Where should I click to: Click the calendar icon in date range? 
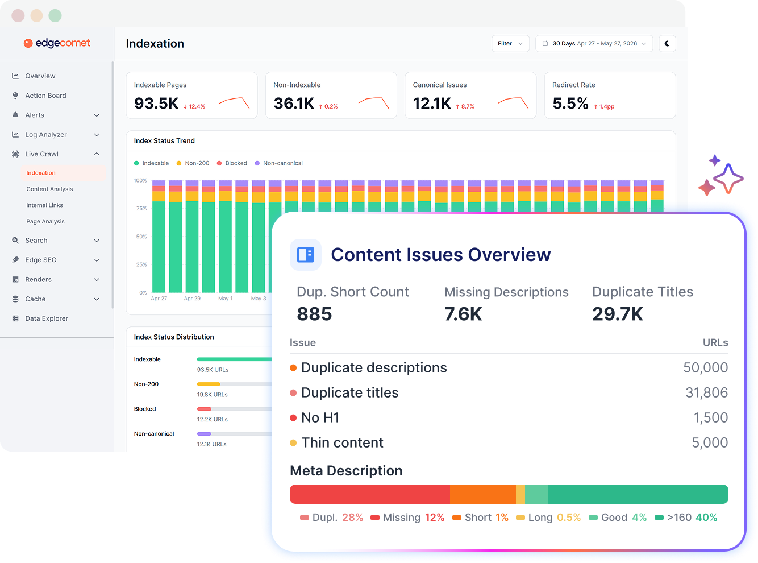(545, 44)
